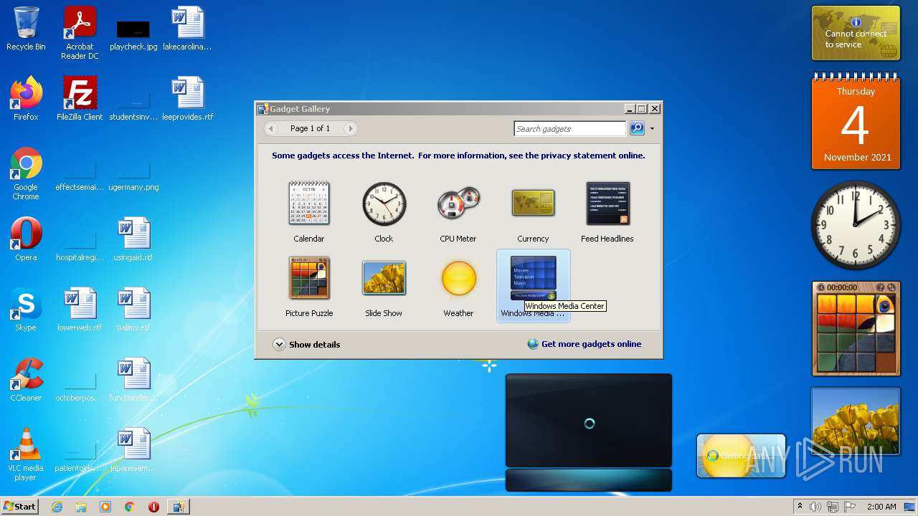918x516 pixels.
Task: Select the Picture Puzzle gadget in gallery
Action: tap(309, 286)
